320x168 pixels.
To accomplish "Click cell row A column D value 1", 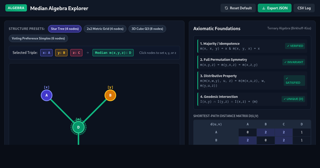I will [302, 132].
